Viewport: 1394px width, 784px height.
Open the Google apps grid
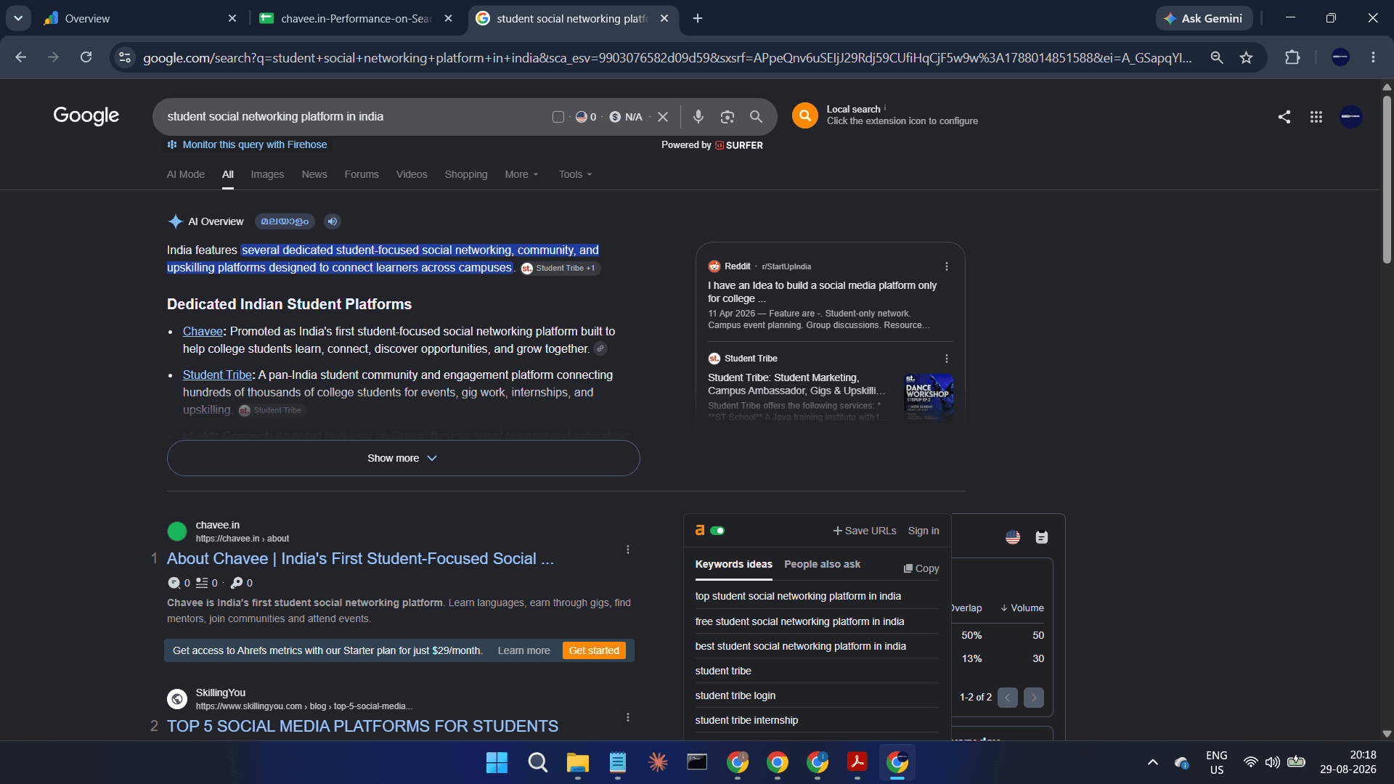click(x=1316, y=117)
